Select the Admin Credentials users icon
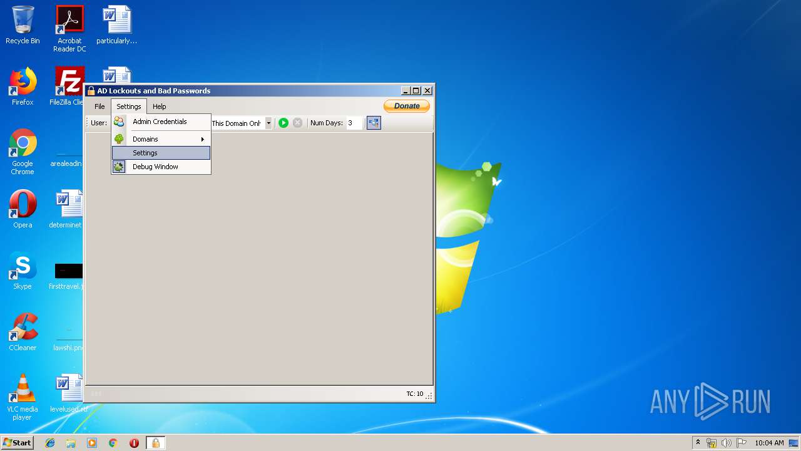 click(x=119, y=122)
